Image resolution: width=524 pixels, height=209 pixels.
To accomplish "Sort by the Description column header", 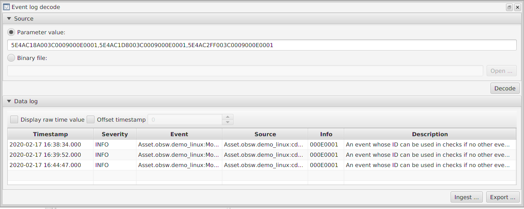I will click(430, 134).
